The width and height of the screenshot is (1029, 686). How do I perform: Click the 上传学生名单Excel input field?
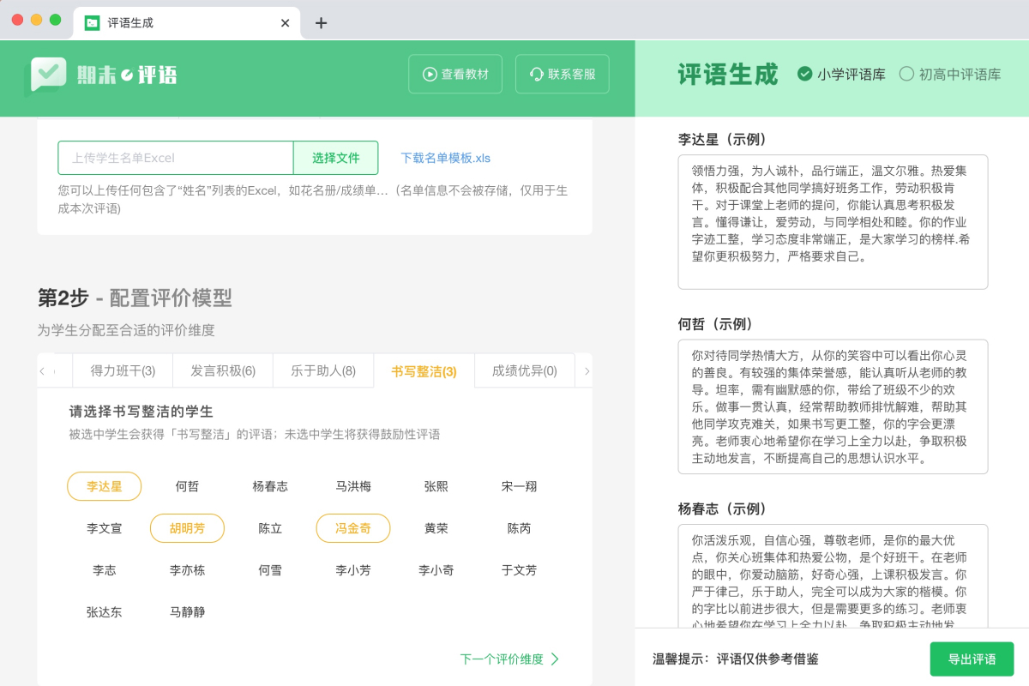(176, 158)
